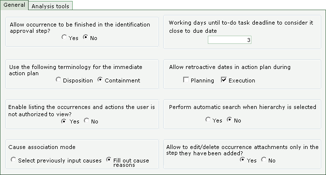Choose Disposition terminology for immediate action plan
This screenshot has width=326, height=175.
coord(59,80)
